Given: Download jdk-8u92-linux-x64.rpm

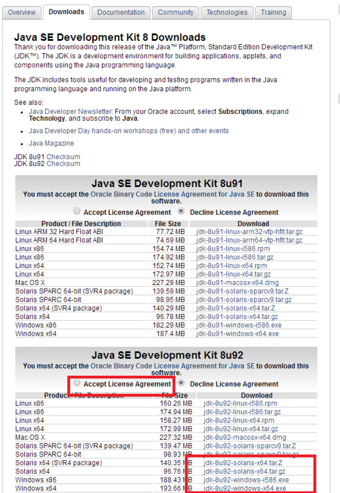Looking at the screenshot, I should (239, 421).
